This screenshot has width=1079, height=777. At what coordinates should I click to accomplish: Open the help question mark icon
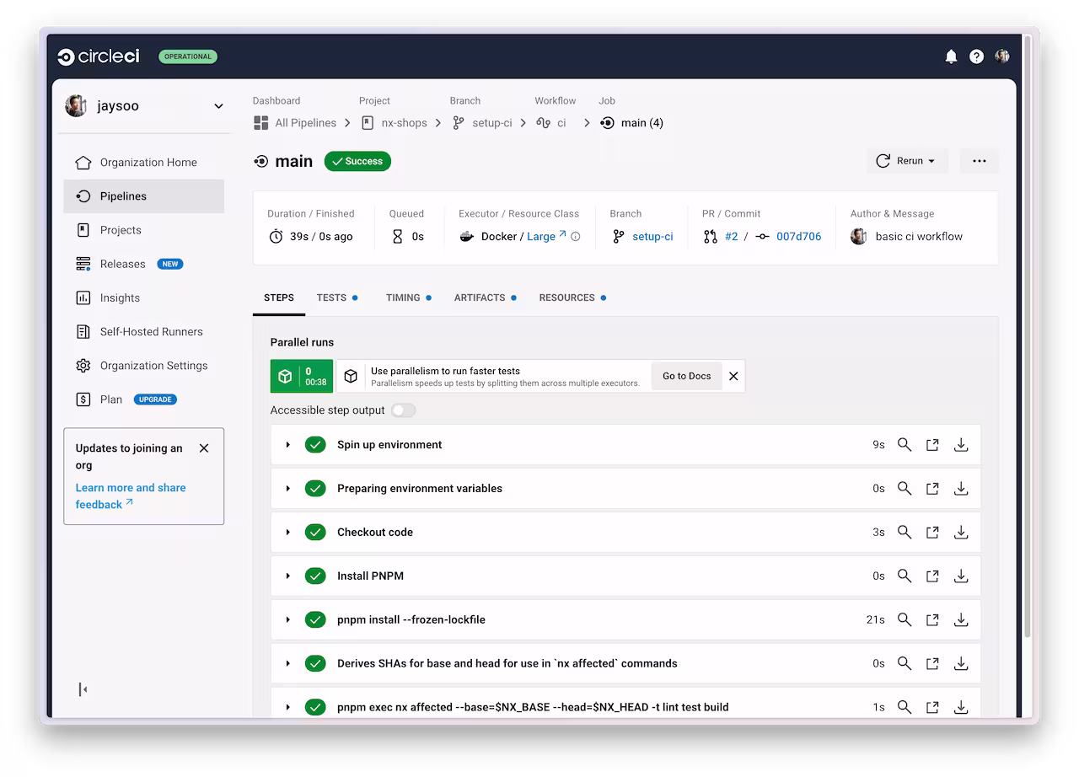coord(976,56)
